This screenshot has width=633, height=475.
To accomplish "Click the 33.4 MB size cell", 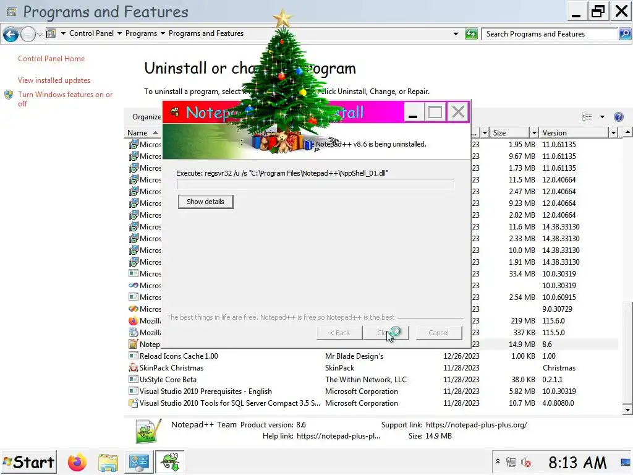I will coord(522,274).
